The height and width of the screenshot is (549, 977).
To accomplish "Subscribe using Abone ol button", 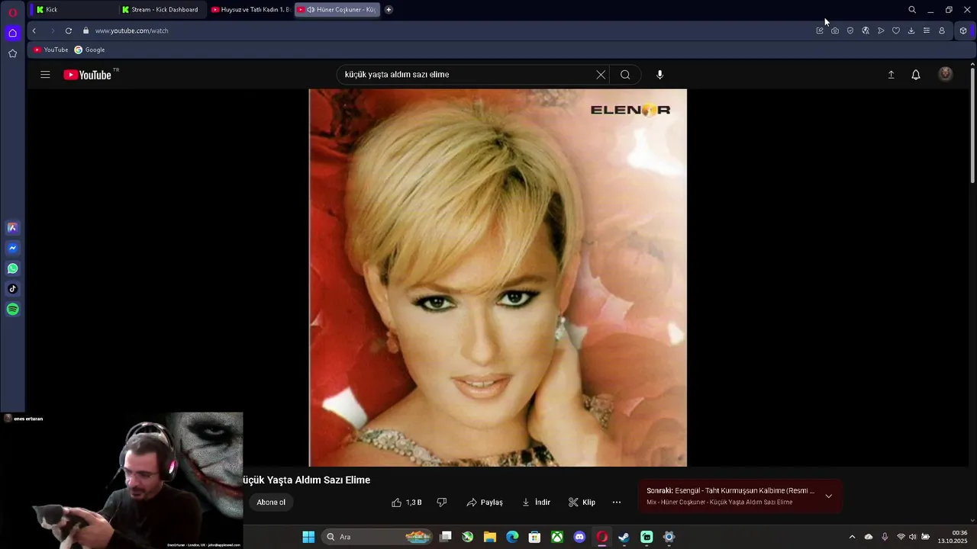I will coord(271,502).
